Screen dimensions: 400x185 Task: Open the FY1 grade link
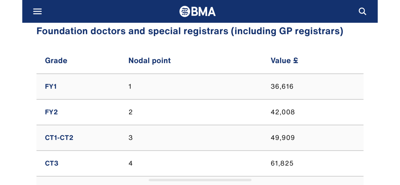50,86
